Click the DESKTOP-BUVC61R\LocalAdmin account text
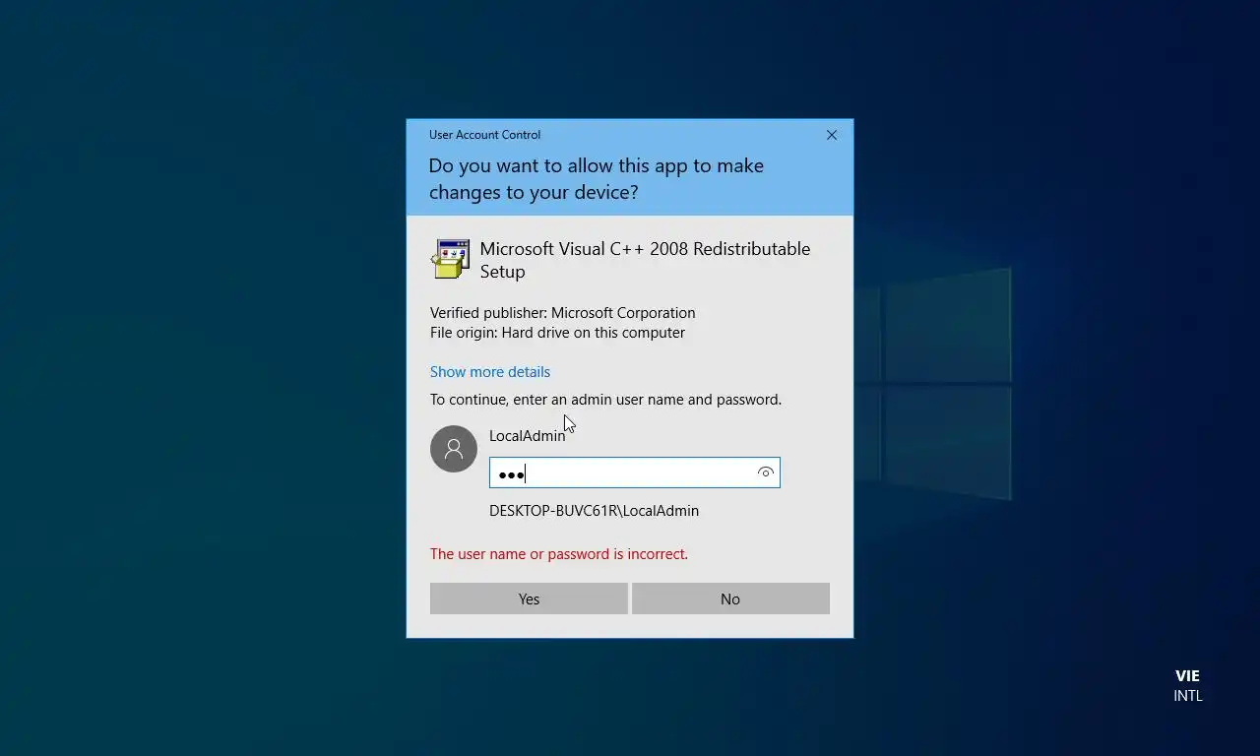Viewport: 1260px width, 756px height. [x=594, y=511]
